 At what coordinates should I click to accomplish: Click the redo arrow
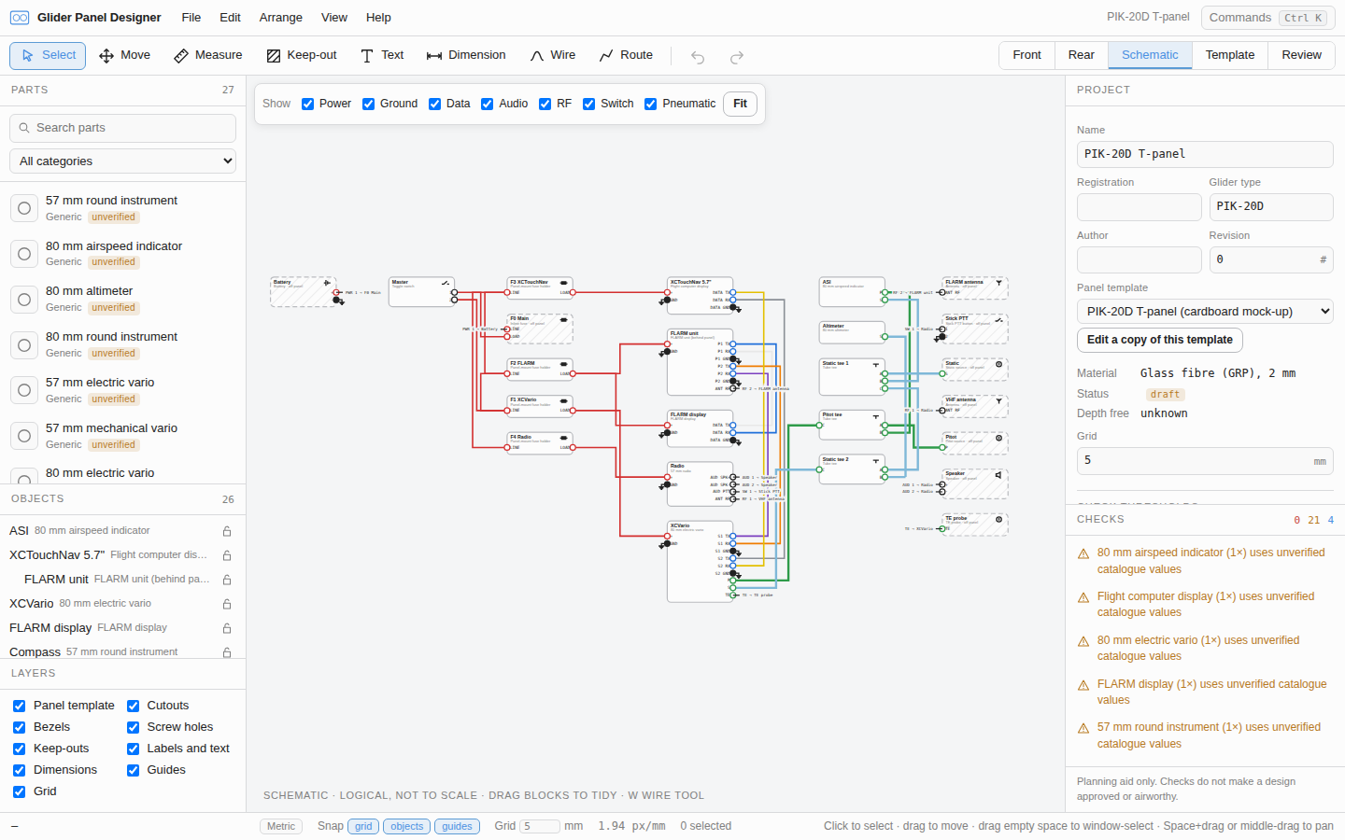point(737,57)
